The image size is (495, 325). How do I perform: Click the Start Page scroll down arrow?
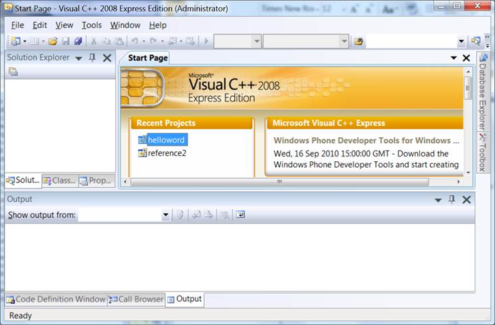coord(468,172)
